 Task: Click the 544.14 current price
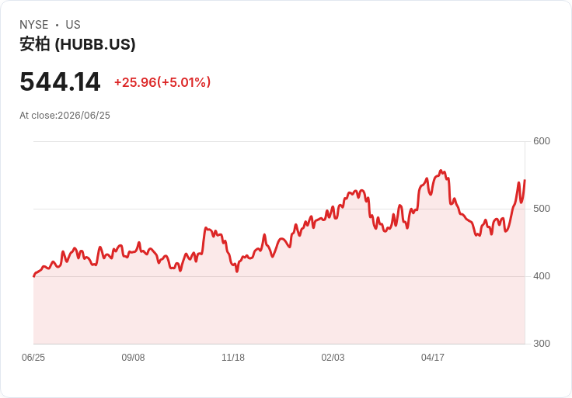click(x=60, y=82)
